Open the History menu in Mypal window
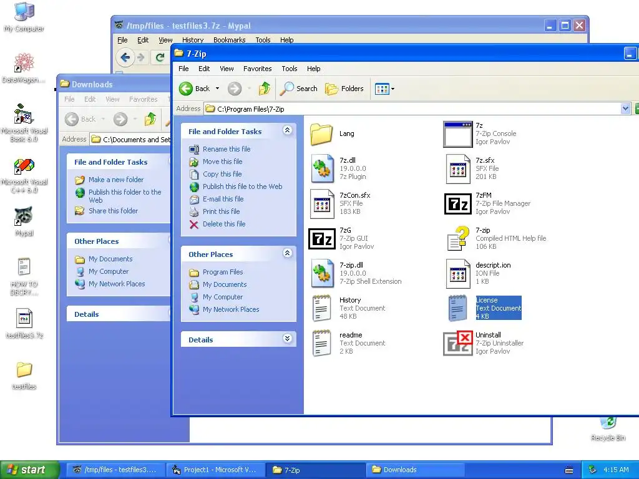This screenshot has height=479, width=639. pyautogui.click(x=193, y=40)
